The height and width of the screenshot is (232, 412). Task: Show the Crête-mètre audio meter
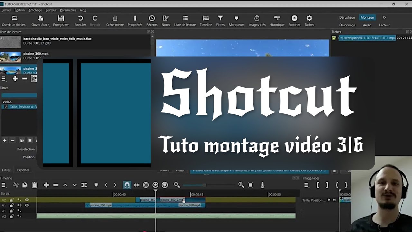pyautogui.click(x=115, y=21)
